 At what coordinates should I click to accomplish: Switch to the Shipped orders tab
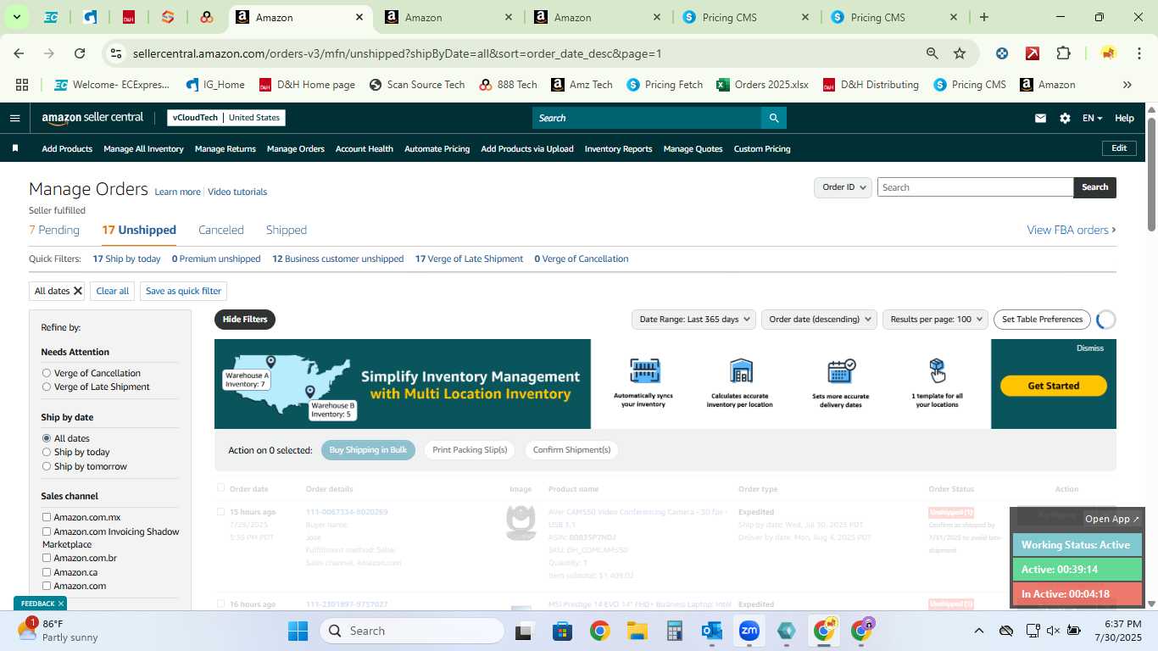coord(287,230)
